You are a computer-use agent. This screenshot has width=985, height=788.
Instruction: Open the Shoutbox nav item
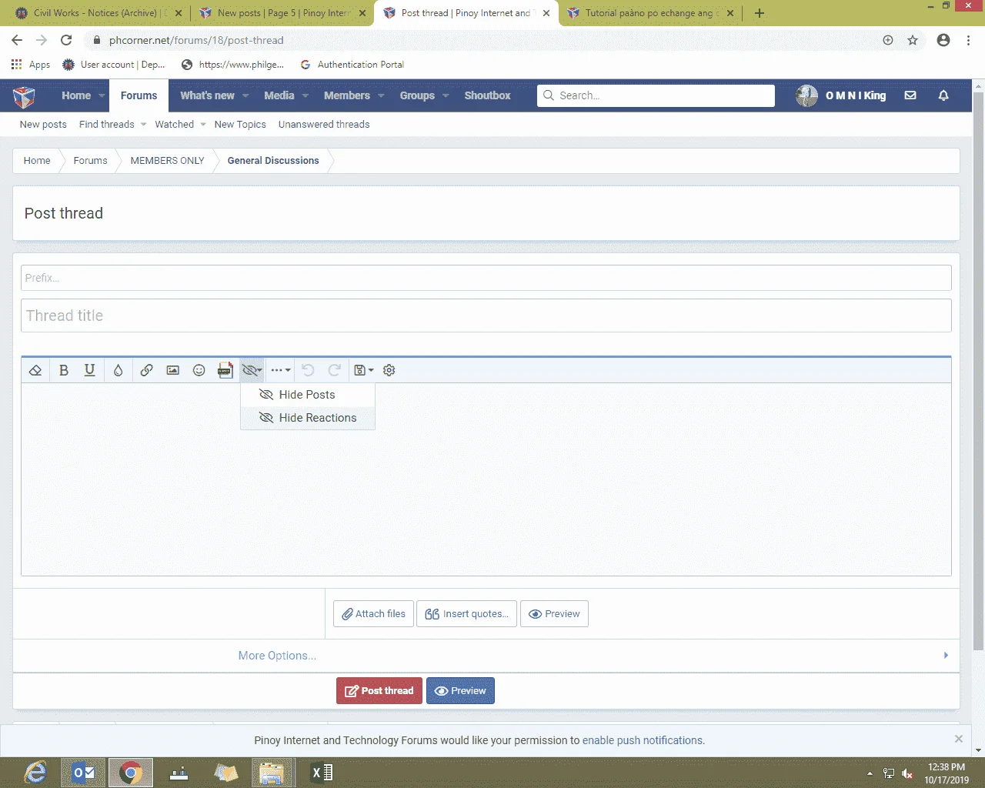[x=487, y=95]
